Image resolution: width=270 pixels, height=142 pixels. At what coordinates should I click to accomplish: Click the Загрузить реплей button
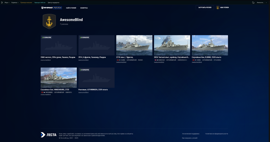tap(205, 7)
